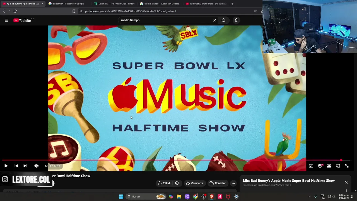Open TikTok app from the taskbar
The image size is (357, 201).
pos(220,197)
